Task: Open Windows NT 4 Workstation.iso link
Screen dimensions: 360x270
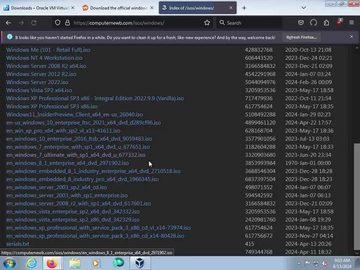Action: click(x=44, y=58)
